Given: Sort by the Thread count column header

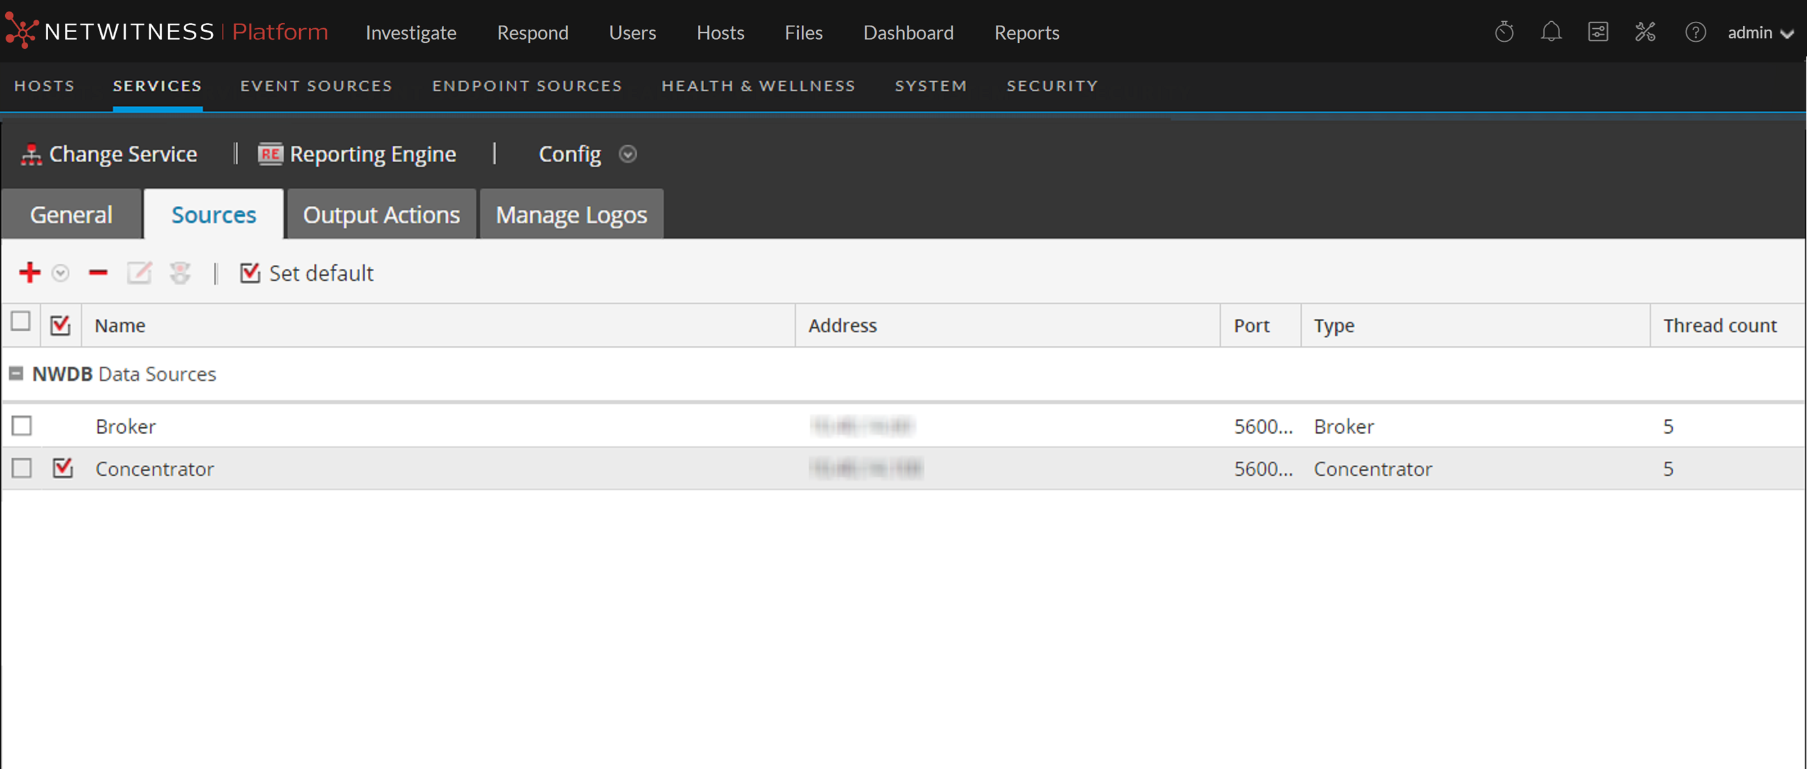Looking at the screenshot, I should (x=1719, y=325).
